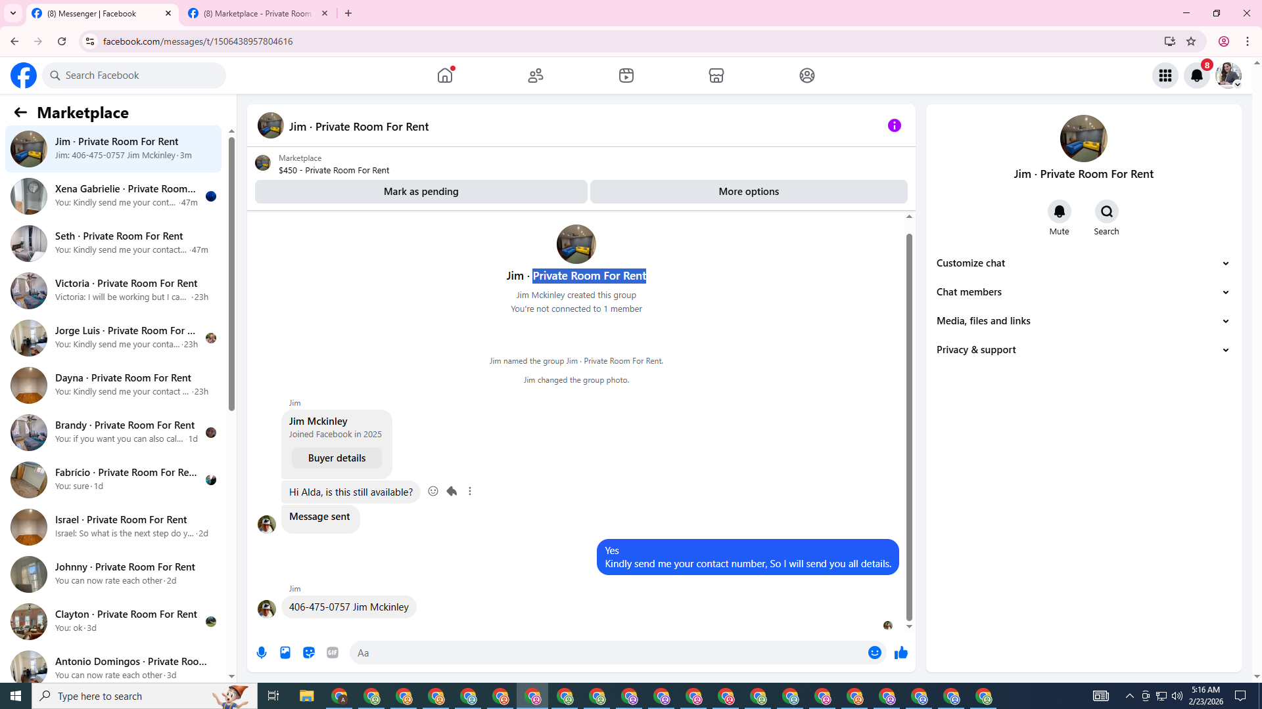Open the Marketplace storefront icon

coord(716,75)
